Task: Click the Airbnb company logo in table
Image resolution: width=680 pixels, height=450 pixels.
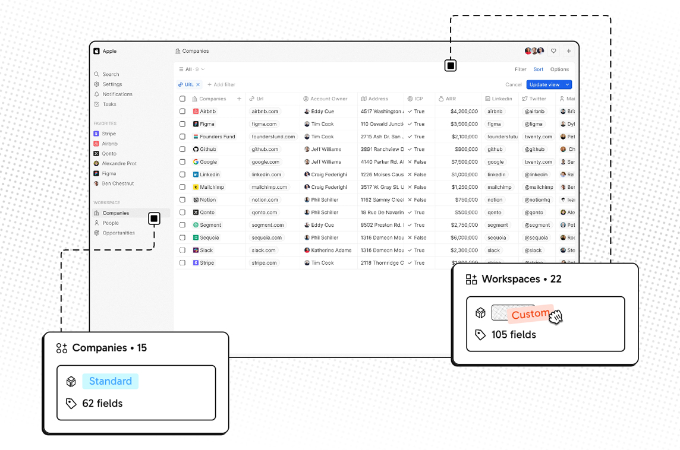Action: click(x=196, y=111)
